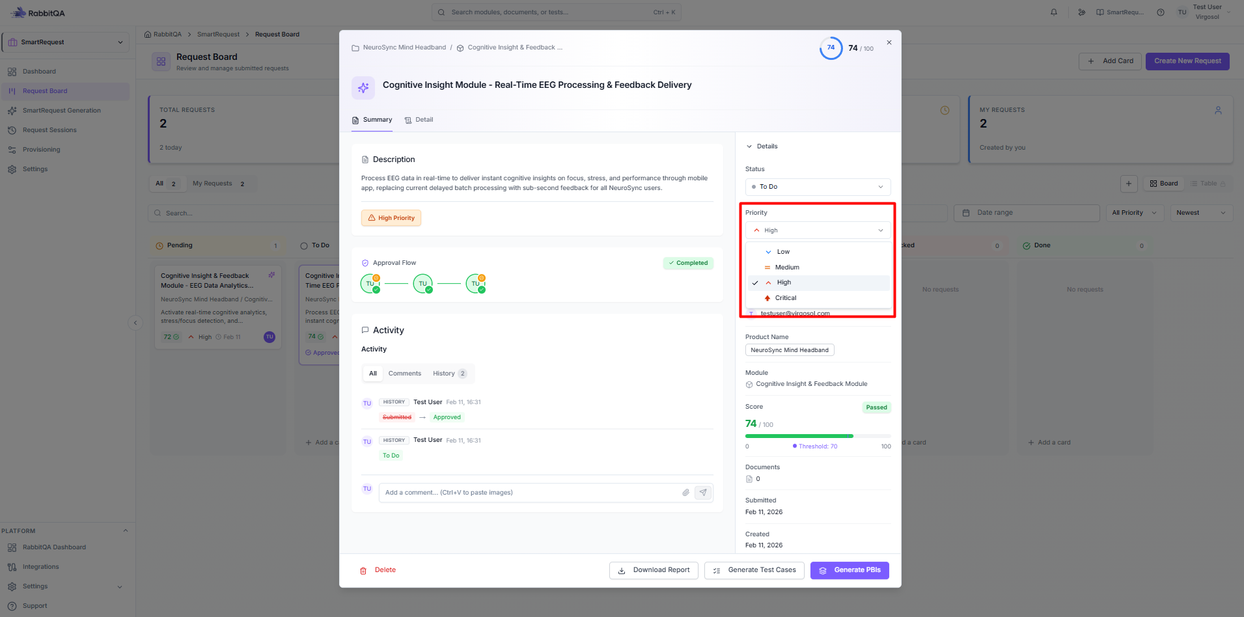Open Request Sessions in sidebar
Image resolution: width=1244 pixels, height=617 pixels.
click(x=49, y=130)
